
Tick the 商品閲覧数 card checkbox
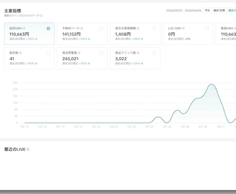(x=101, y=53)
